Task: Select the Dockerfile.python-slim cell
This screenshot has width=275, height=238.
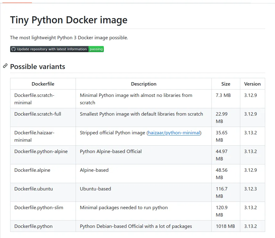Action: pos(39,208)
